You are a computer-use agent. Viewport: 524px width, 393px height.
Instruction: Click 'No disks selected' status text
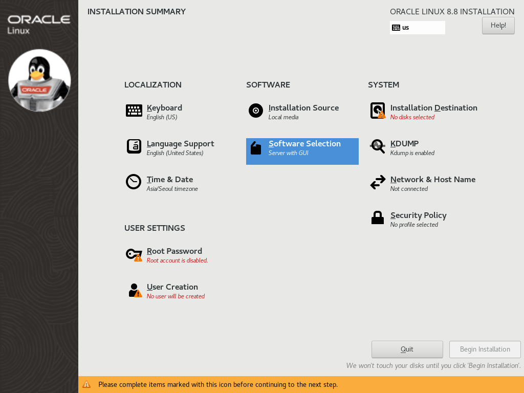coord(412,117)
